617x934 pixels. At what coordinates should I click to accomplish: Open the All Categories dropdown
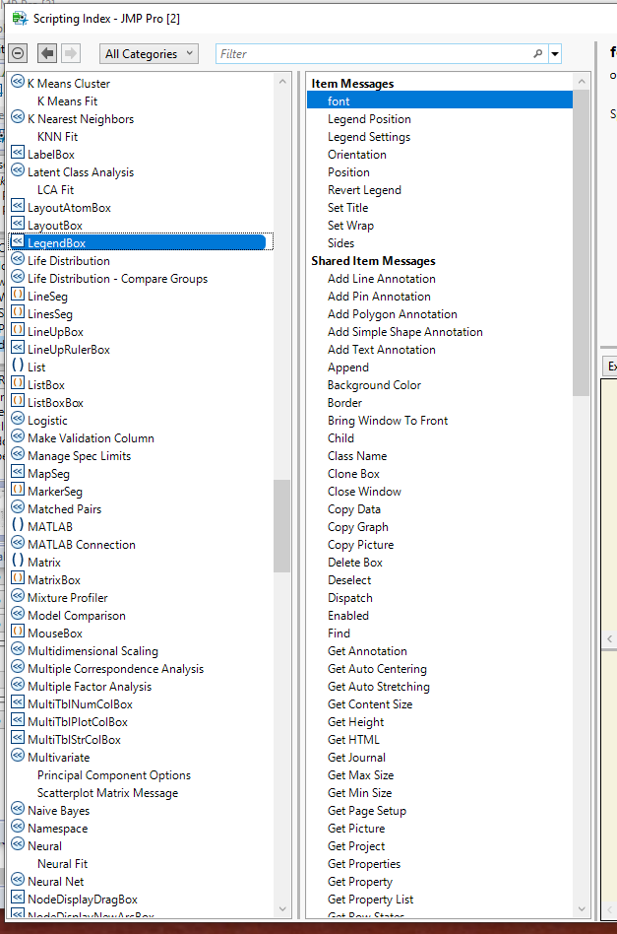pyautogui.click(x=149, y=53)
